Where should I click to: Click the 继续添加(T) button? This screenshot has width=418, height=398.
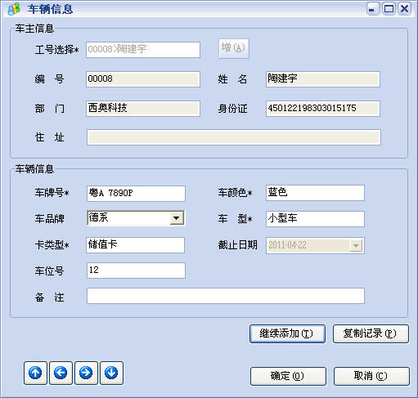click(287, 333)
